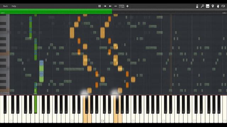Increase playback speed with the plus icon
The height and width of the screenshot is (127, 227).
click(127, 6)
